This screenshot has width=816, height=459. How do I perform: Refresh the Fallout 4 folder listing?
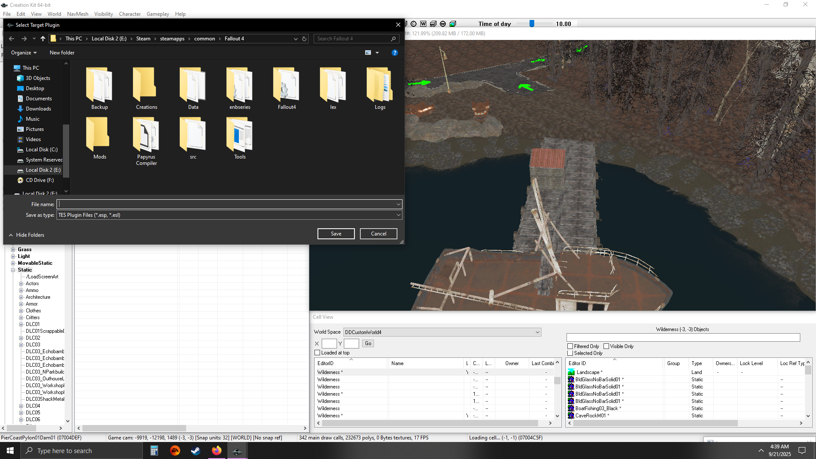[304, 39]
